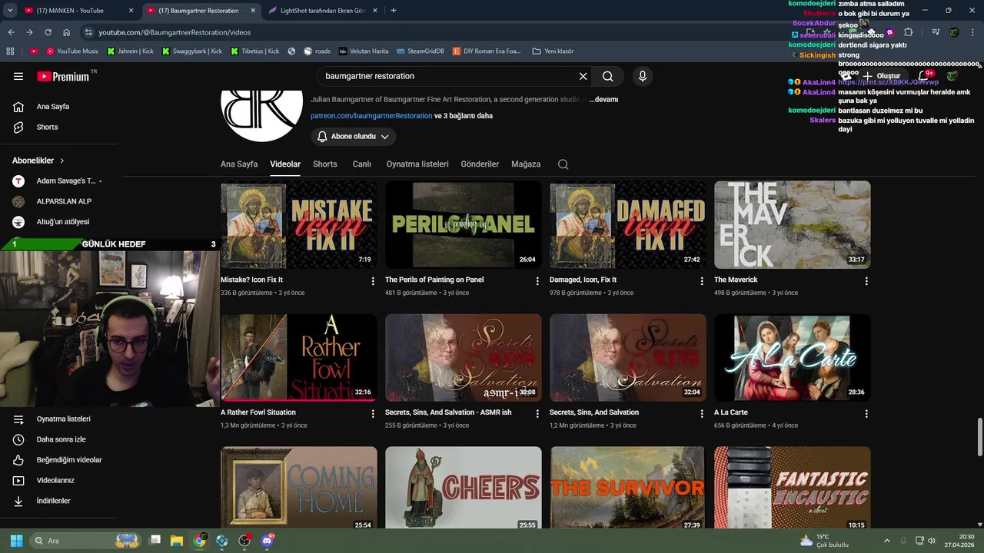Go back in browser toolbar

(x=11, y=32)
